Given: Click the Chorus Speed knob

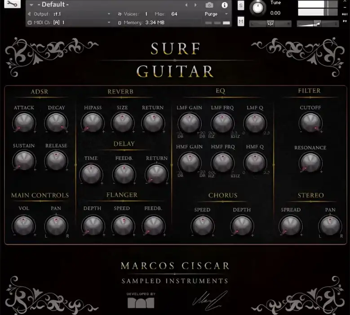Looking at the screenshot, I should [x=203, y=225].
